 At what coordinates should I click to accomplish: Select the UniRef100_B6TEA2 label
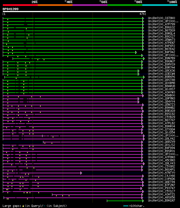click(x=161, y=49)
